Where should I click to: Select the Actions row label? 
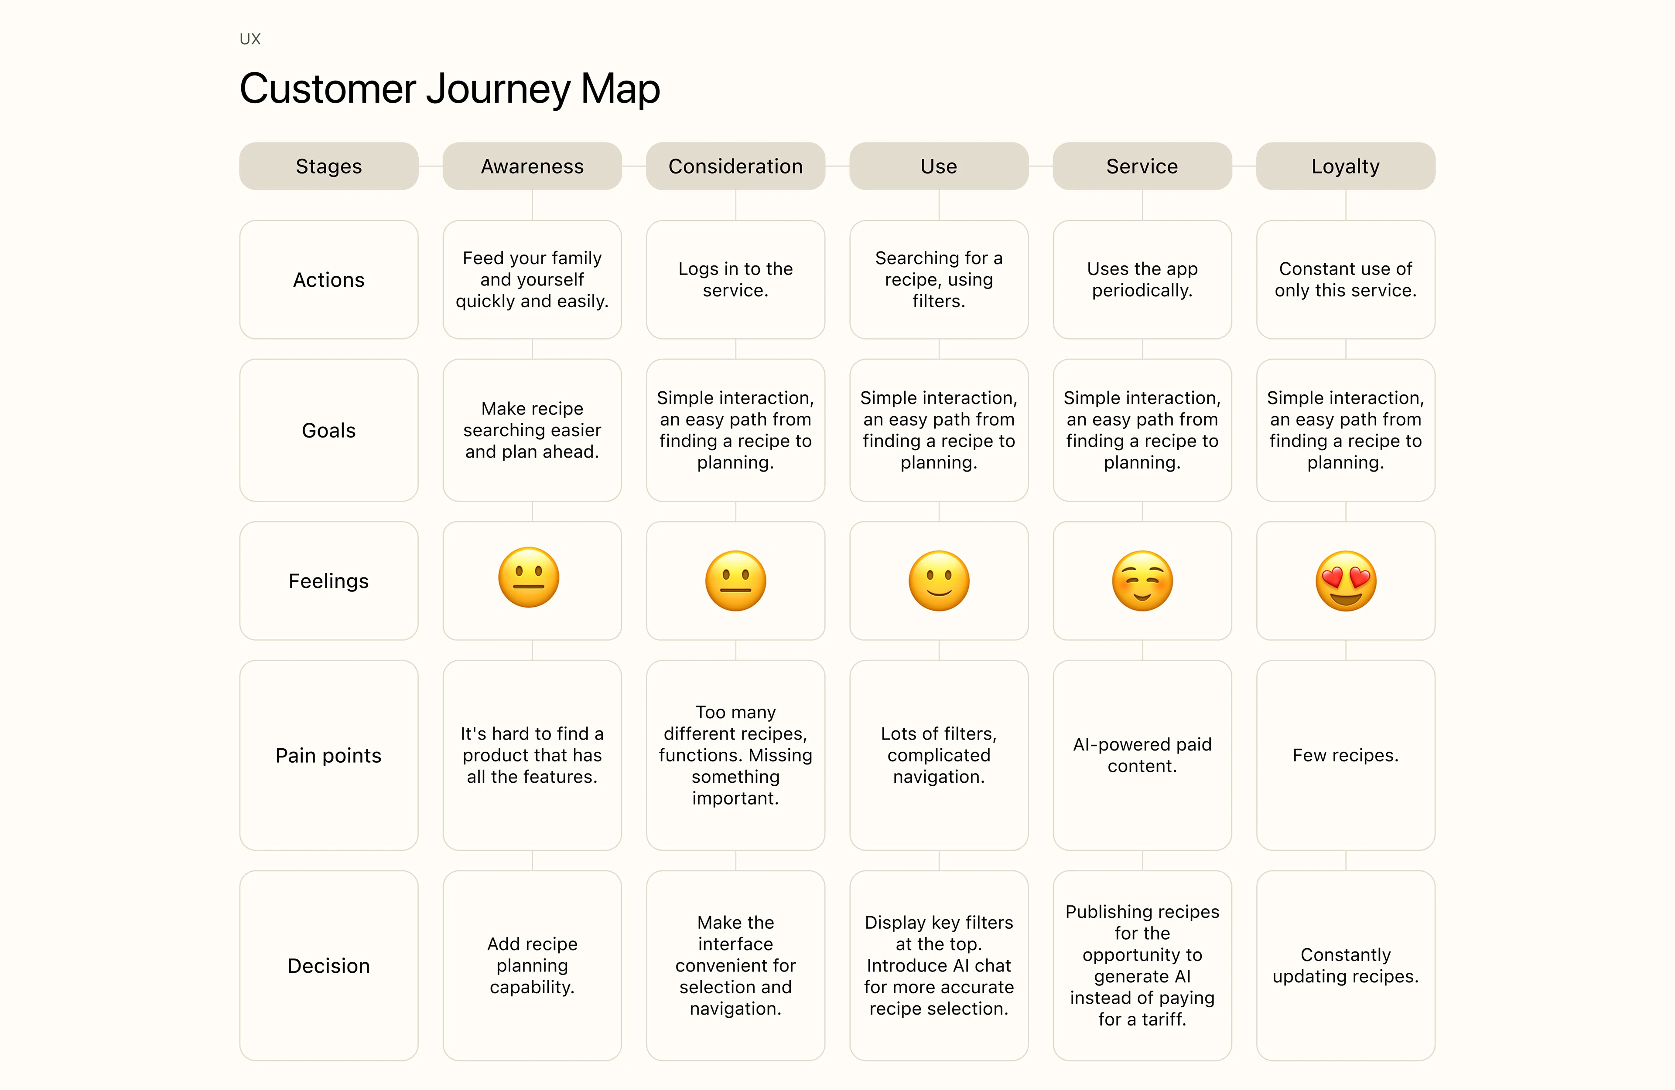pyautogui.click(x=328, y=280)
